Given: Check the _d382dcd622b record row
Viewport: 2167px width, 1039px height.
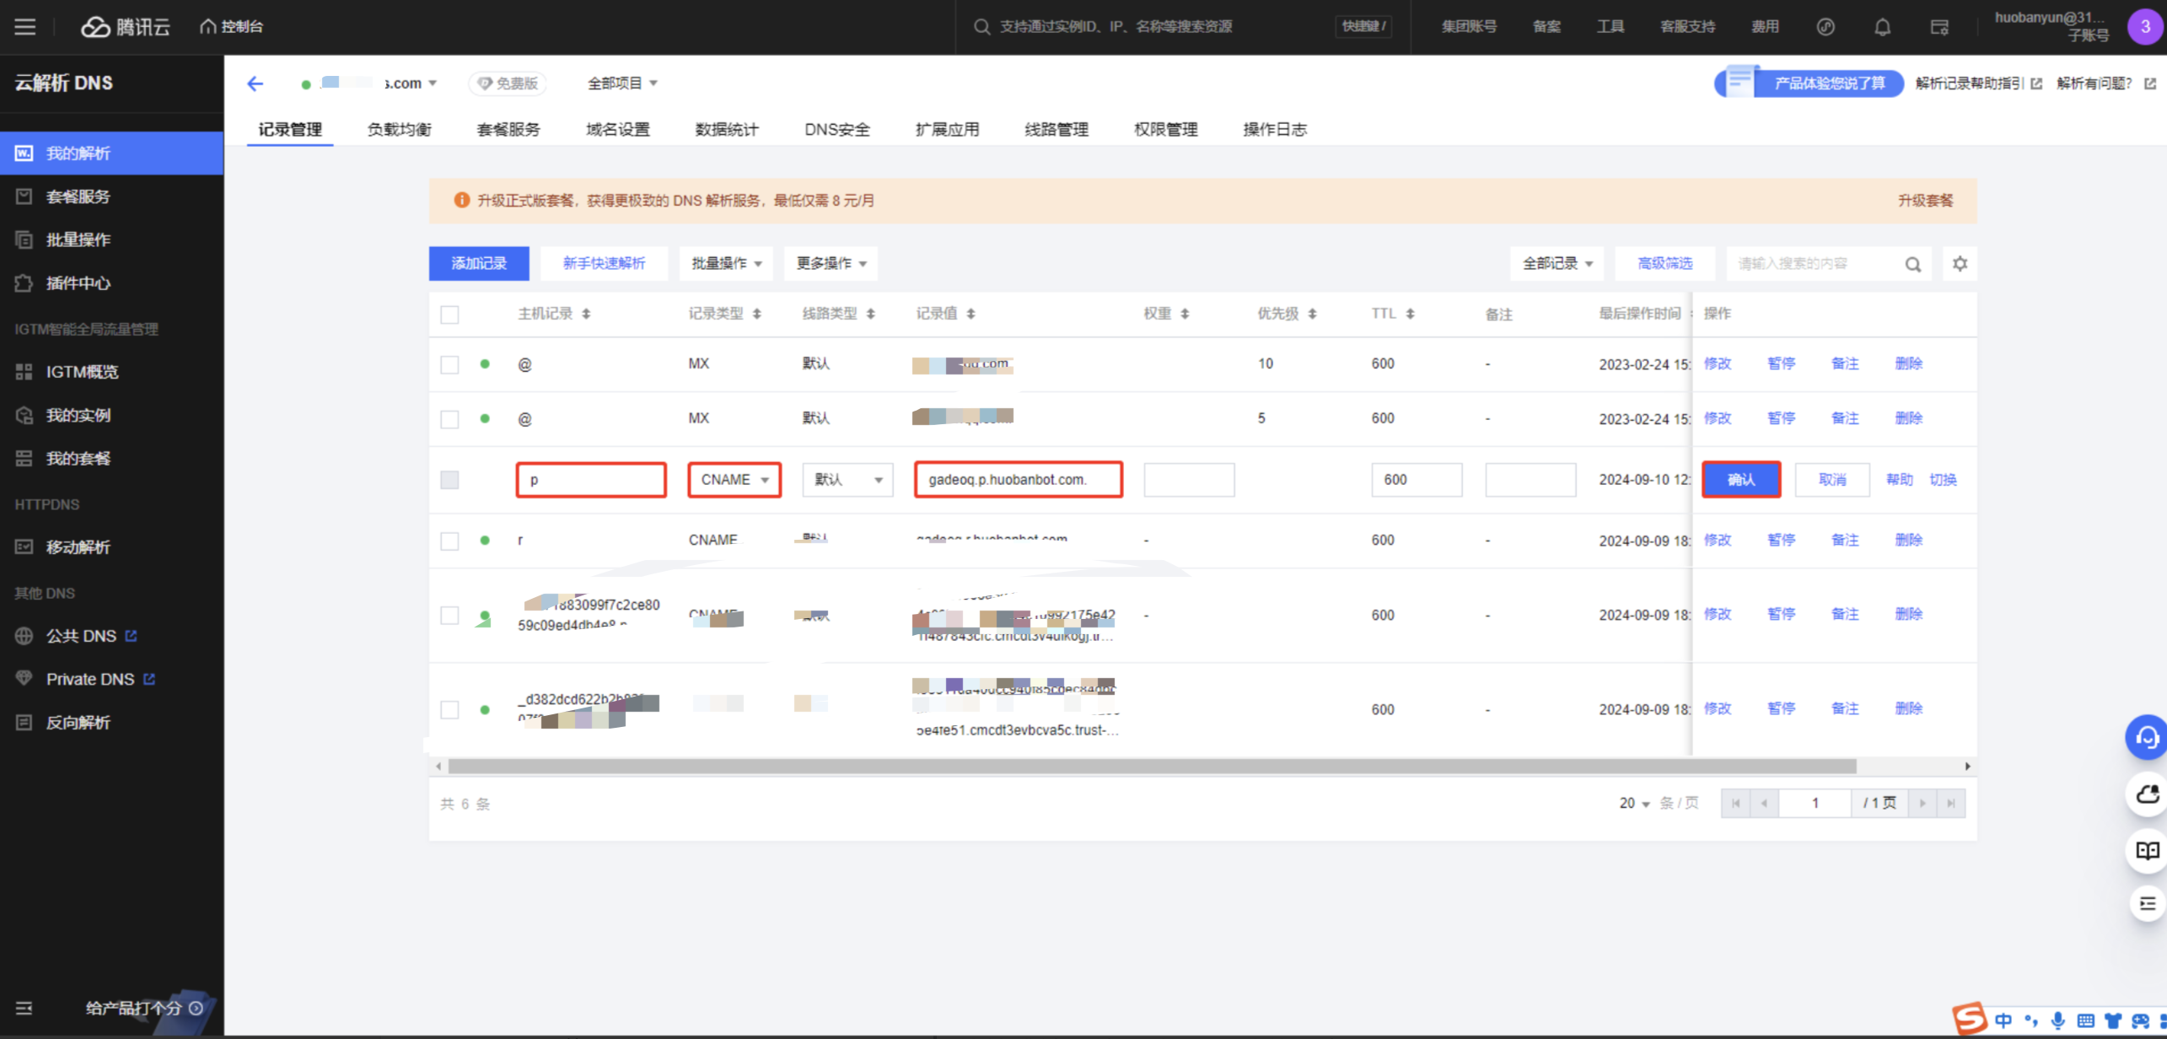Looking at the screenshot, I should (x=449, y=710).
